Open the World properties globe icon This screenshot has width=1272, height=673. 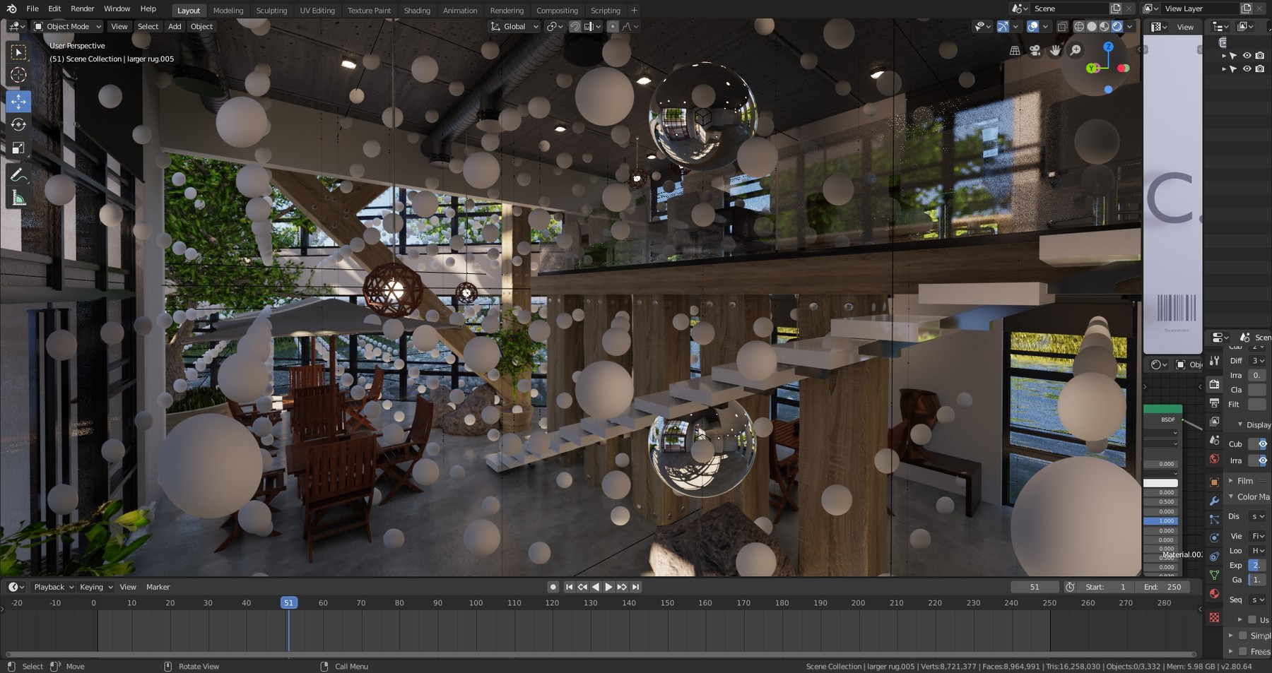(x=1214, y=458)
